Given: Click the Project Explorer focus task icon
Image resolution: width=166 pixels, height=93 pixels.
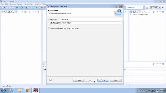Looking at the screenshot, I should 29,12.
